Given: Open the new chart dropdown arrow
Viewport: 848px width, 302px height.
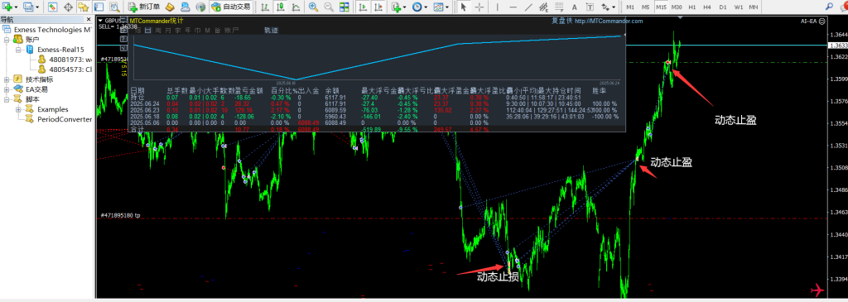Looking at the screenshot, I should tap(17, 7).
